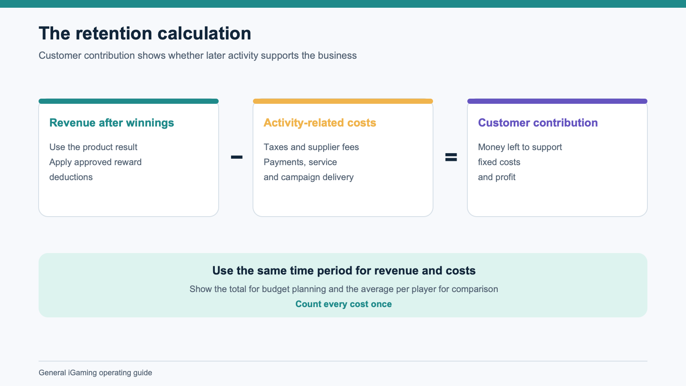The image size is (686, 386).
Task: Select the title "The retention calculation"
Action: pyautogui.click(x=145, y=33)
